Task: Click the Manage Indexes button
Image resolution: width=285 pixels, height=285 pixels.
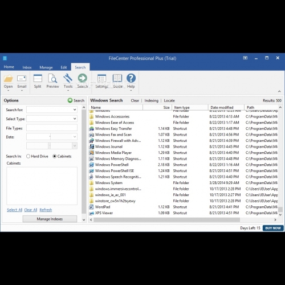Action: [x=50, y=219]
